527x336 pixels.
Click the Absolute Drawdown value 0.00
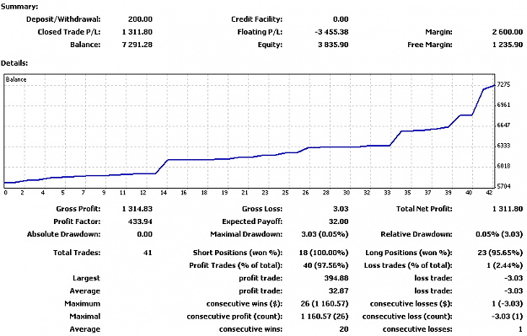click(144, 234)
